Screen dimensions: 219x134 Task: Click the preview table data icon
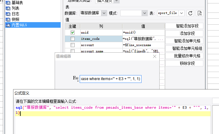point(199,13)
